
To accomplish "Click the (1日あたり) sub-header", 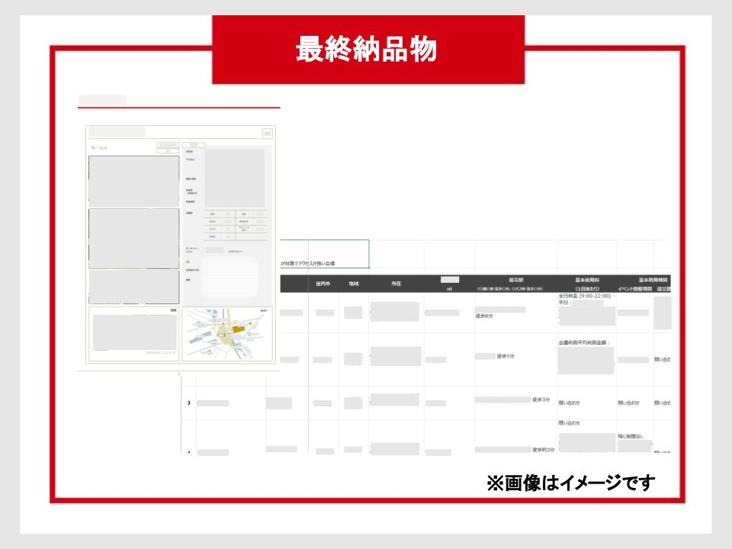I will [x=587, y=289].
